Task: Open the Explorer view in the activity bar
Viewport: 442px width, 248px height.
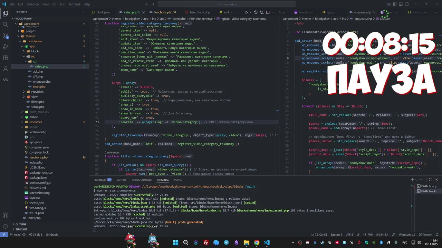Action: (6, 14)
